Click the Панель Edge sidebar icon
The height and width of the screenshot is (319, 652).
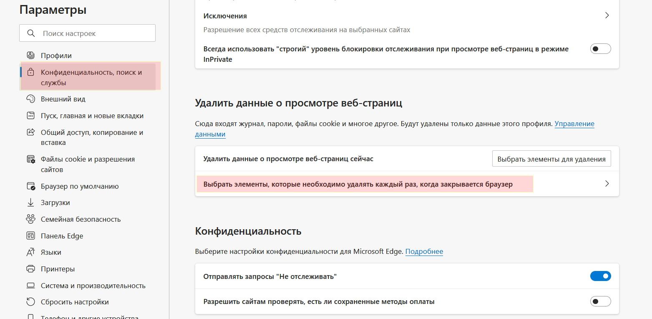30,236
